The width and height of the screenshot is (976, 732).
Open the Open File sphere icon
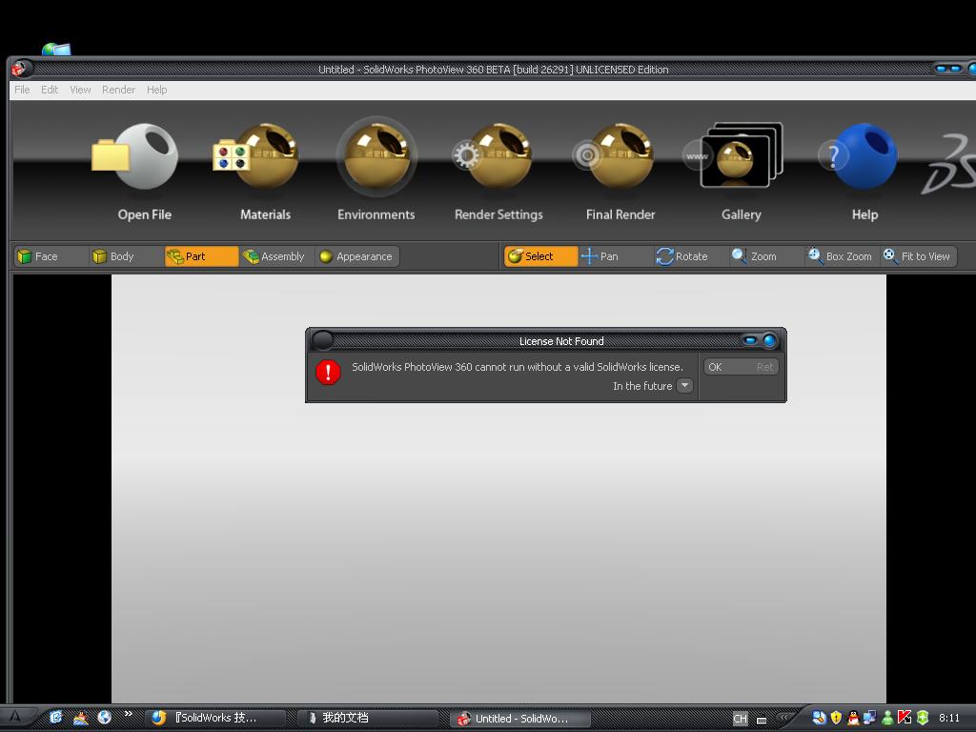tap(135, 156)
